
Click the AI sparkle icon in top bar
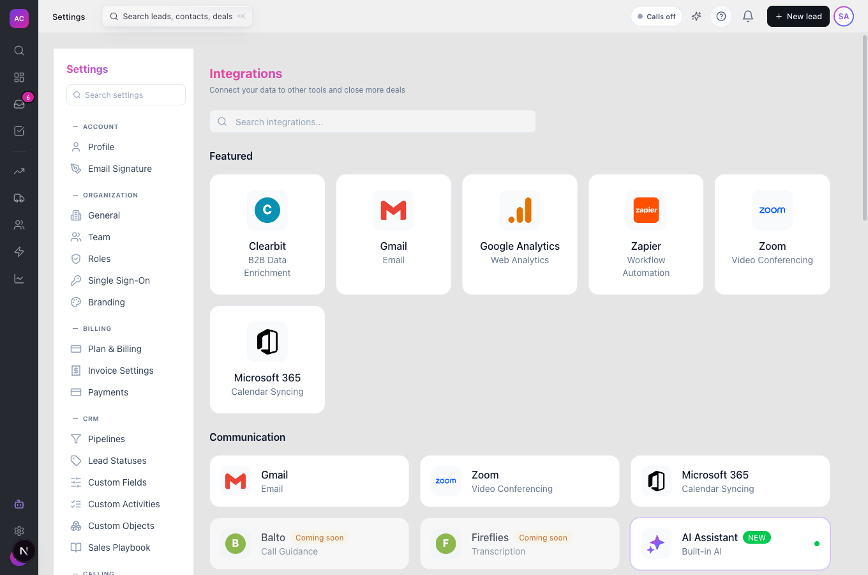(x=696, y=17)
